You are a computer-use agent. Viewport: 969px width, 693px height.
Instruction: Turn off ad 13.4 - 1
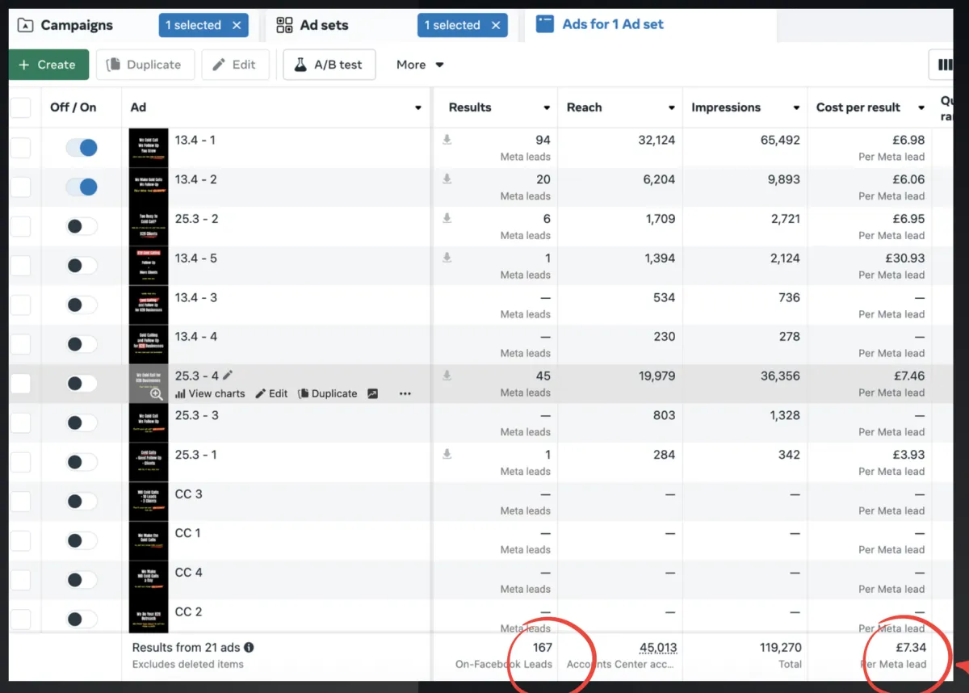coord(82,148)
